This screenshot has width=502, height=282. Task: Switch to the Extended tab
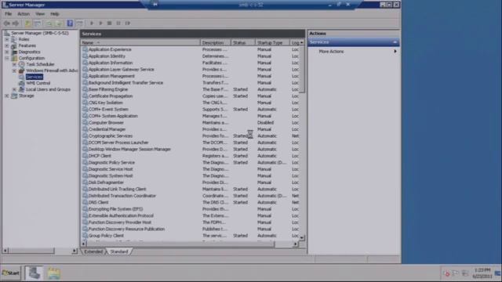93,252
